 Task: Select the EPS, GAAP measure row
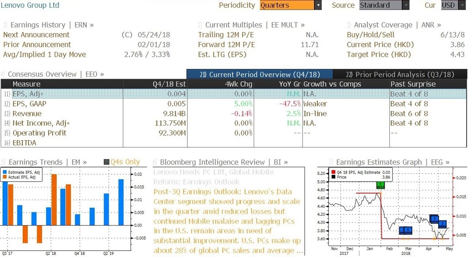pos(234,104)
